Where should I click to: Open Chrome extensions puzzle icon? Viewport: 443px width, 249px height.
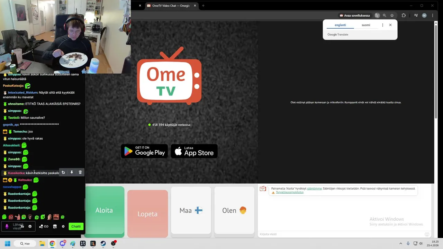click(404, 16)
